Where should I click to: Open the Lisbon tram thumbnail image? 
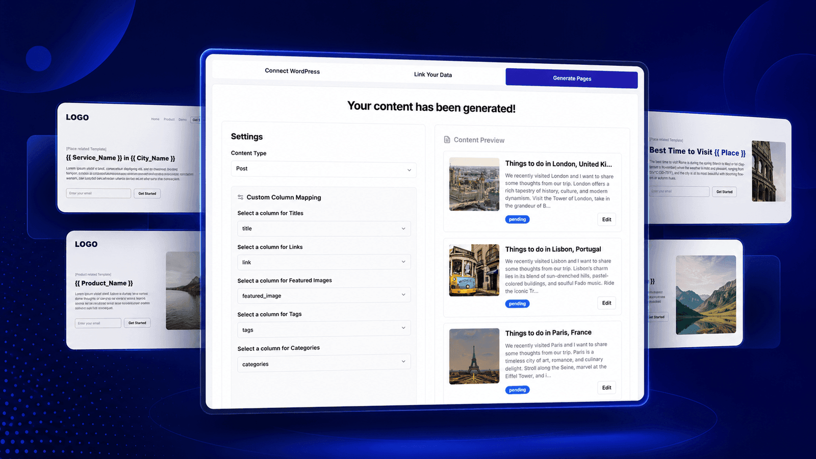click(x=474, y=270)
